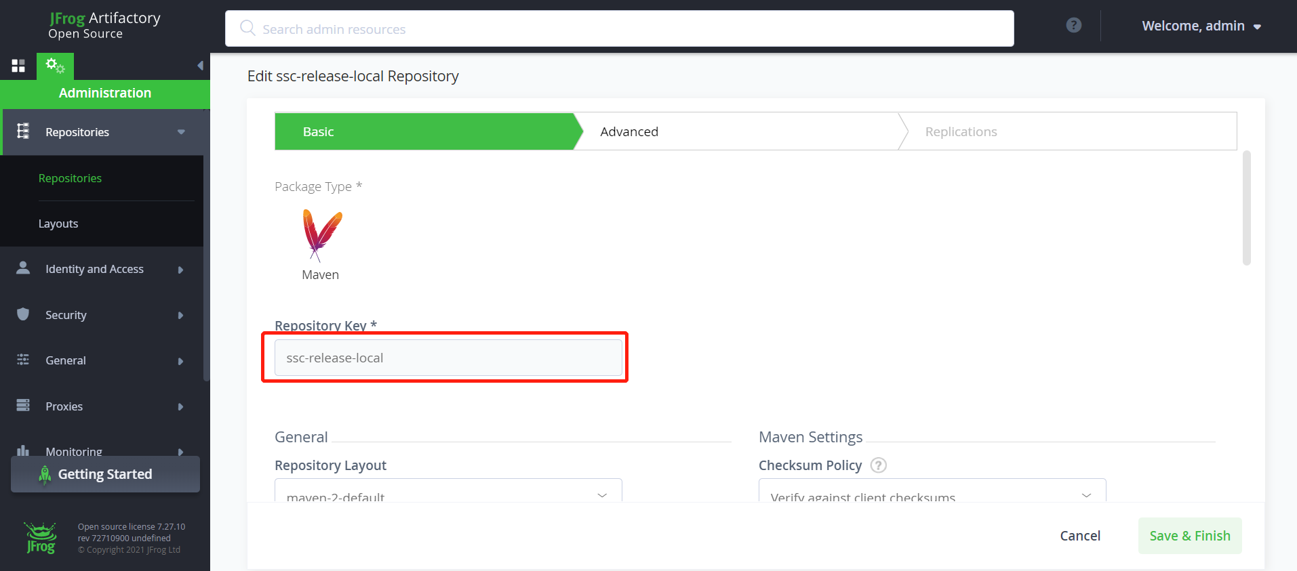The width and height of the screenshot is (1297, 571).
Task: Click the Monitoring bar chart icon
Action: pyautogui.click(x=23, y=450)
